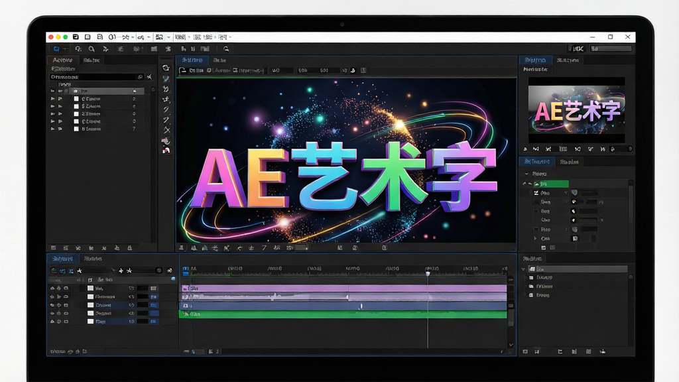Select the purple top track bar in timeline
The height and width of the screenshot is (382, 679).
coord(343,288)
